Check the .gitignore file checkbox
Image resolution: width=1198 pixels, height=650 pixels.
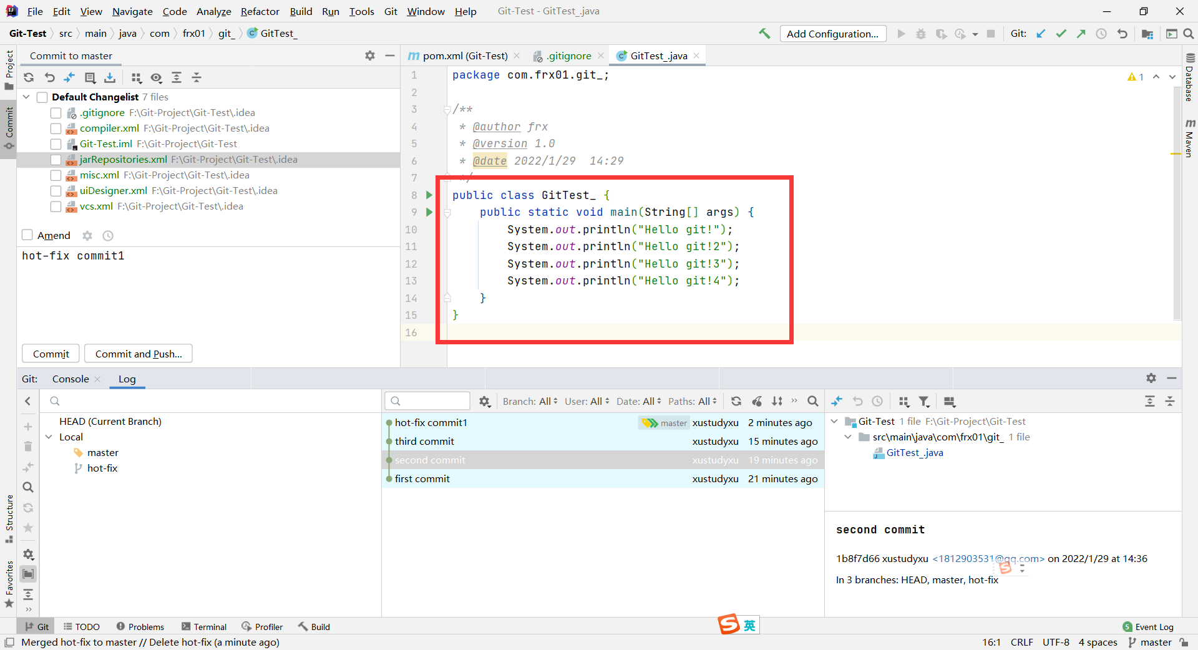[56, 113]
